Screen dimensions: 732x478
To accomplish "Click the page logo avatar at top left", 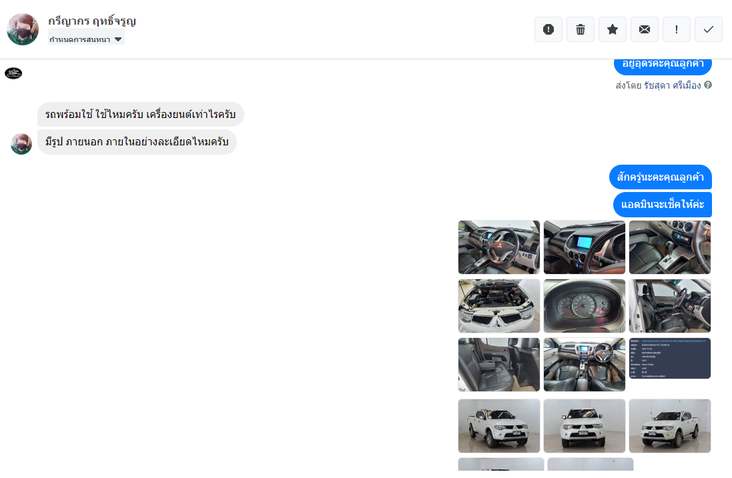I will pyautogui.click(x=13, y=73).
